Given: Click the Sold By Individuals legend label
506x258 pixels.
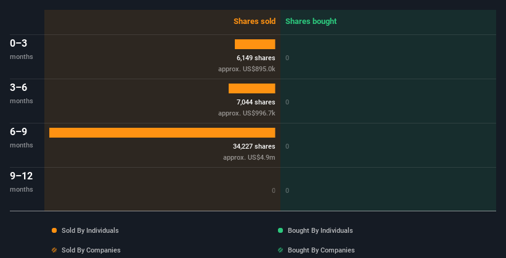Looking at the screenshot, I should coord(90,230).
